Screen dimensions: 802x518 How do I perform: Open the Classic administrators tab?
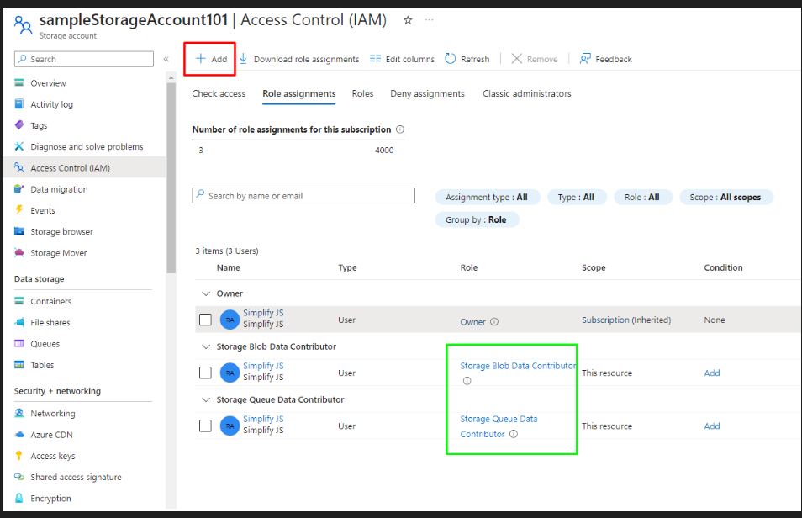click(527, 93)
